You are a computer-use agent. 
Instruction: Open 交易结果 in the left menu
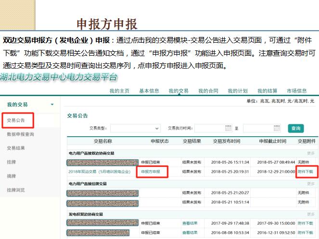16,148
